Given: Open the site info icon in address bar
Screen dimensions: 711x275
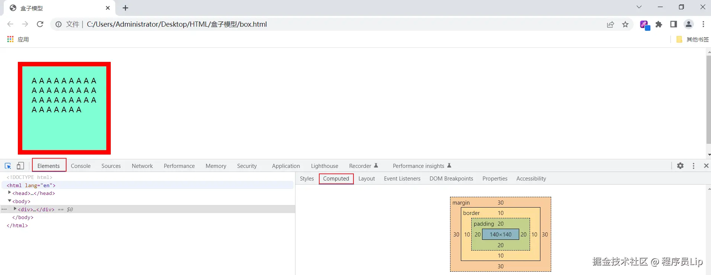Looking at the screenshot, I should coord(58,24).
